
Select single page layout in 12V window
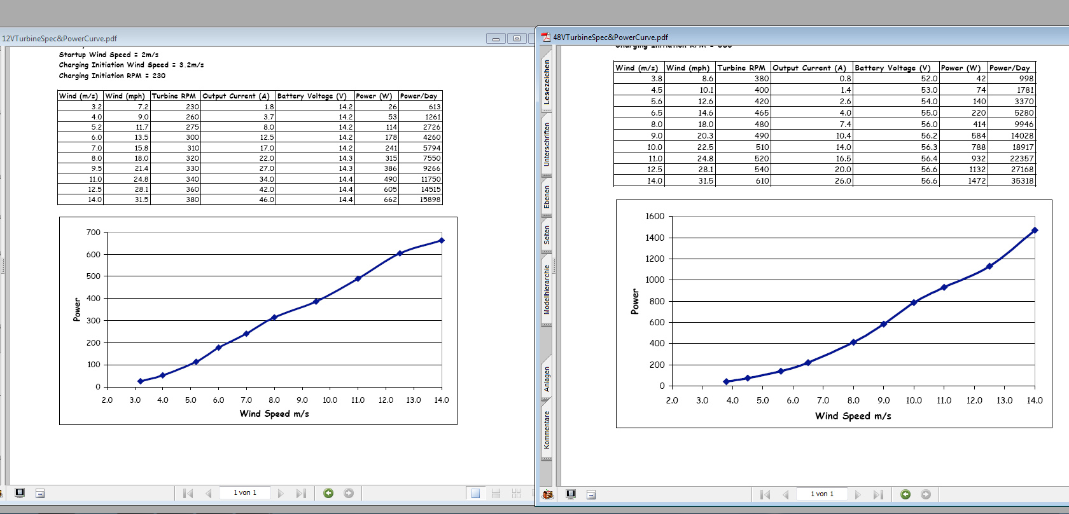(x=475, y=493)
